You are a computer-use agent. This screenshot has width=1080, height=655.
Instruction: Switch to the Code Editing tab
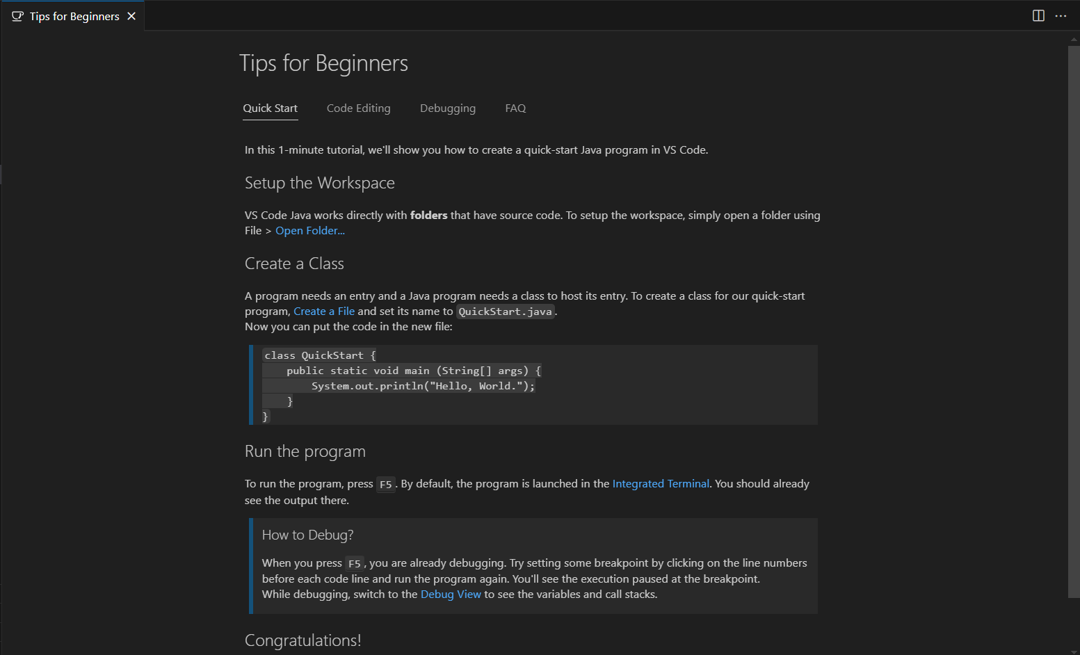coord(359,108)
